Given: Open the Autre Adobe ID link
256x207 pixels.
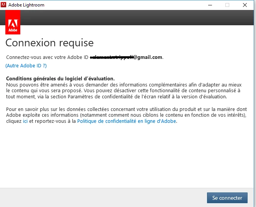Looking at the screenshot, I should point(26,66).
